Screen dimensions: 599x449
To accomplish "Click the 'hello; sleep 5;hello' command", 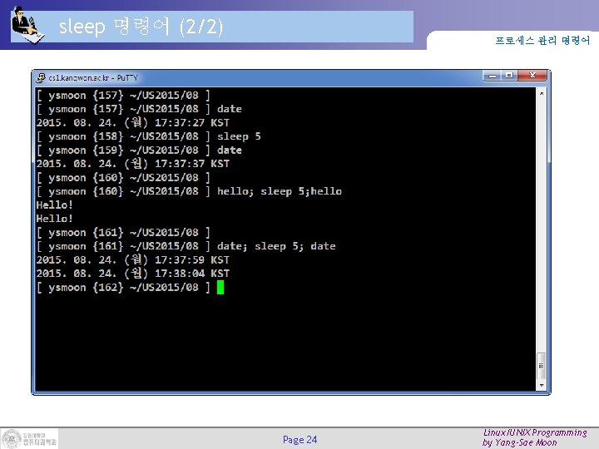I will point(280,191).
